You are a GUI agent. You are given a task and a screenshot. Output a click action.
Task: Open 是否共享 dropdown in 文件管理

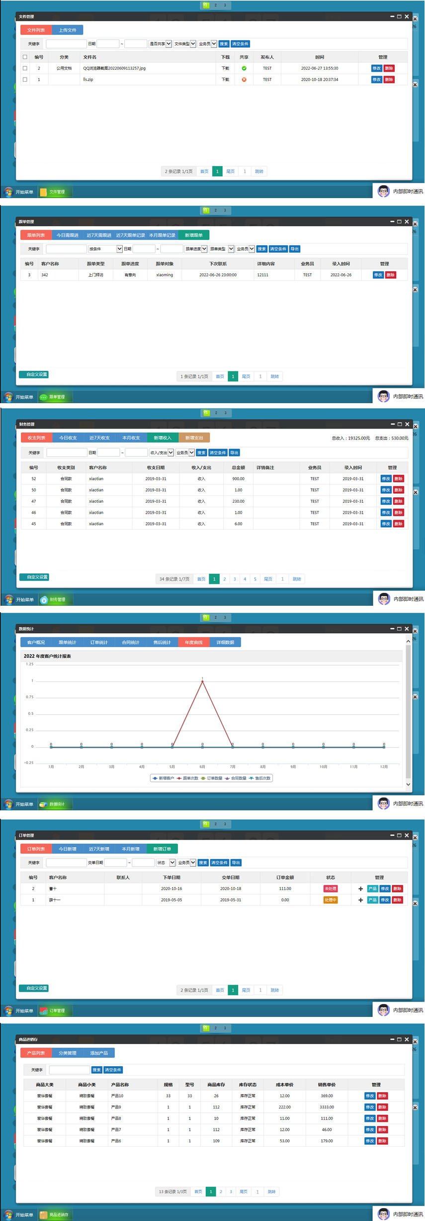[161, 44]
